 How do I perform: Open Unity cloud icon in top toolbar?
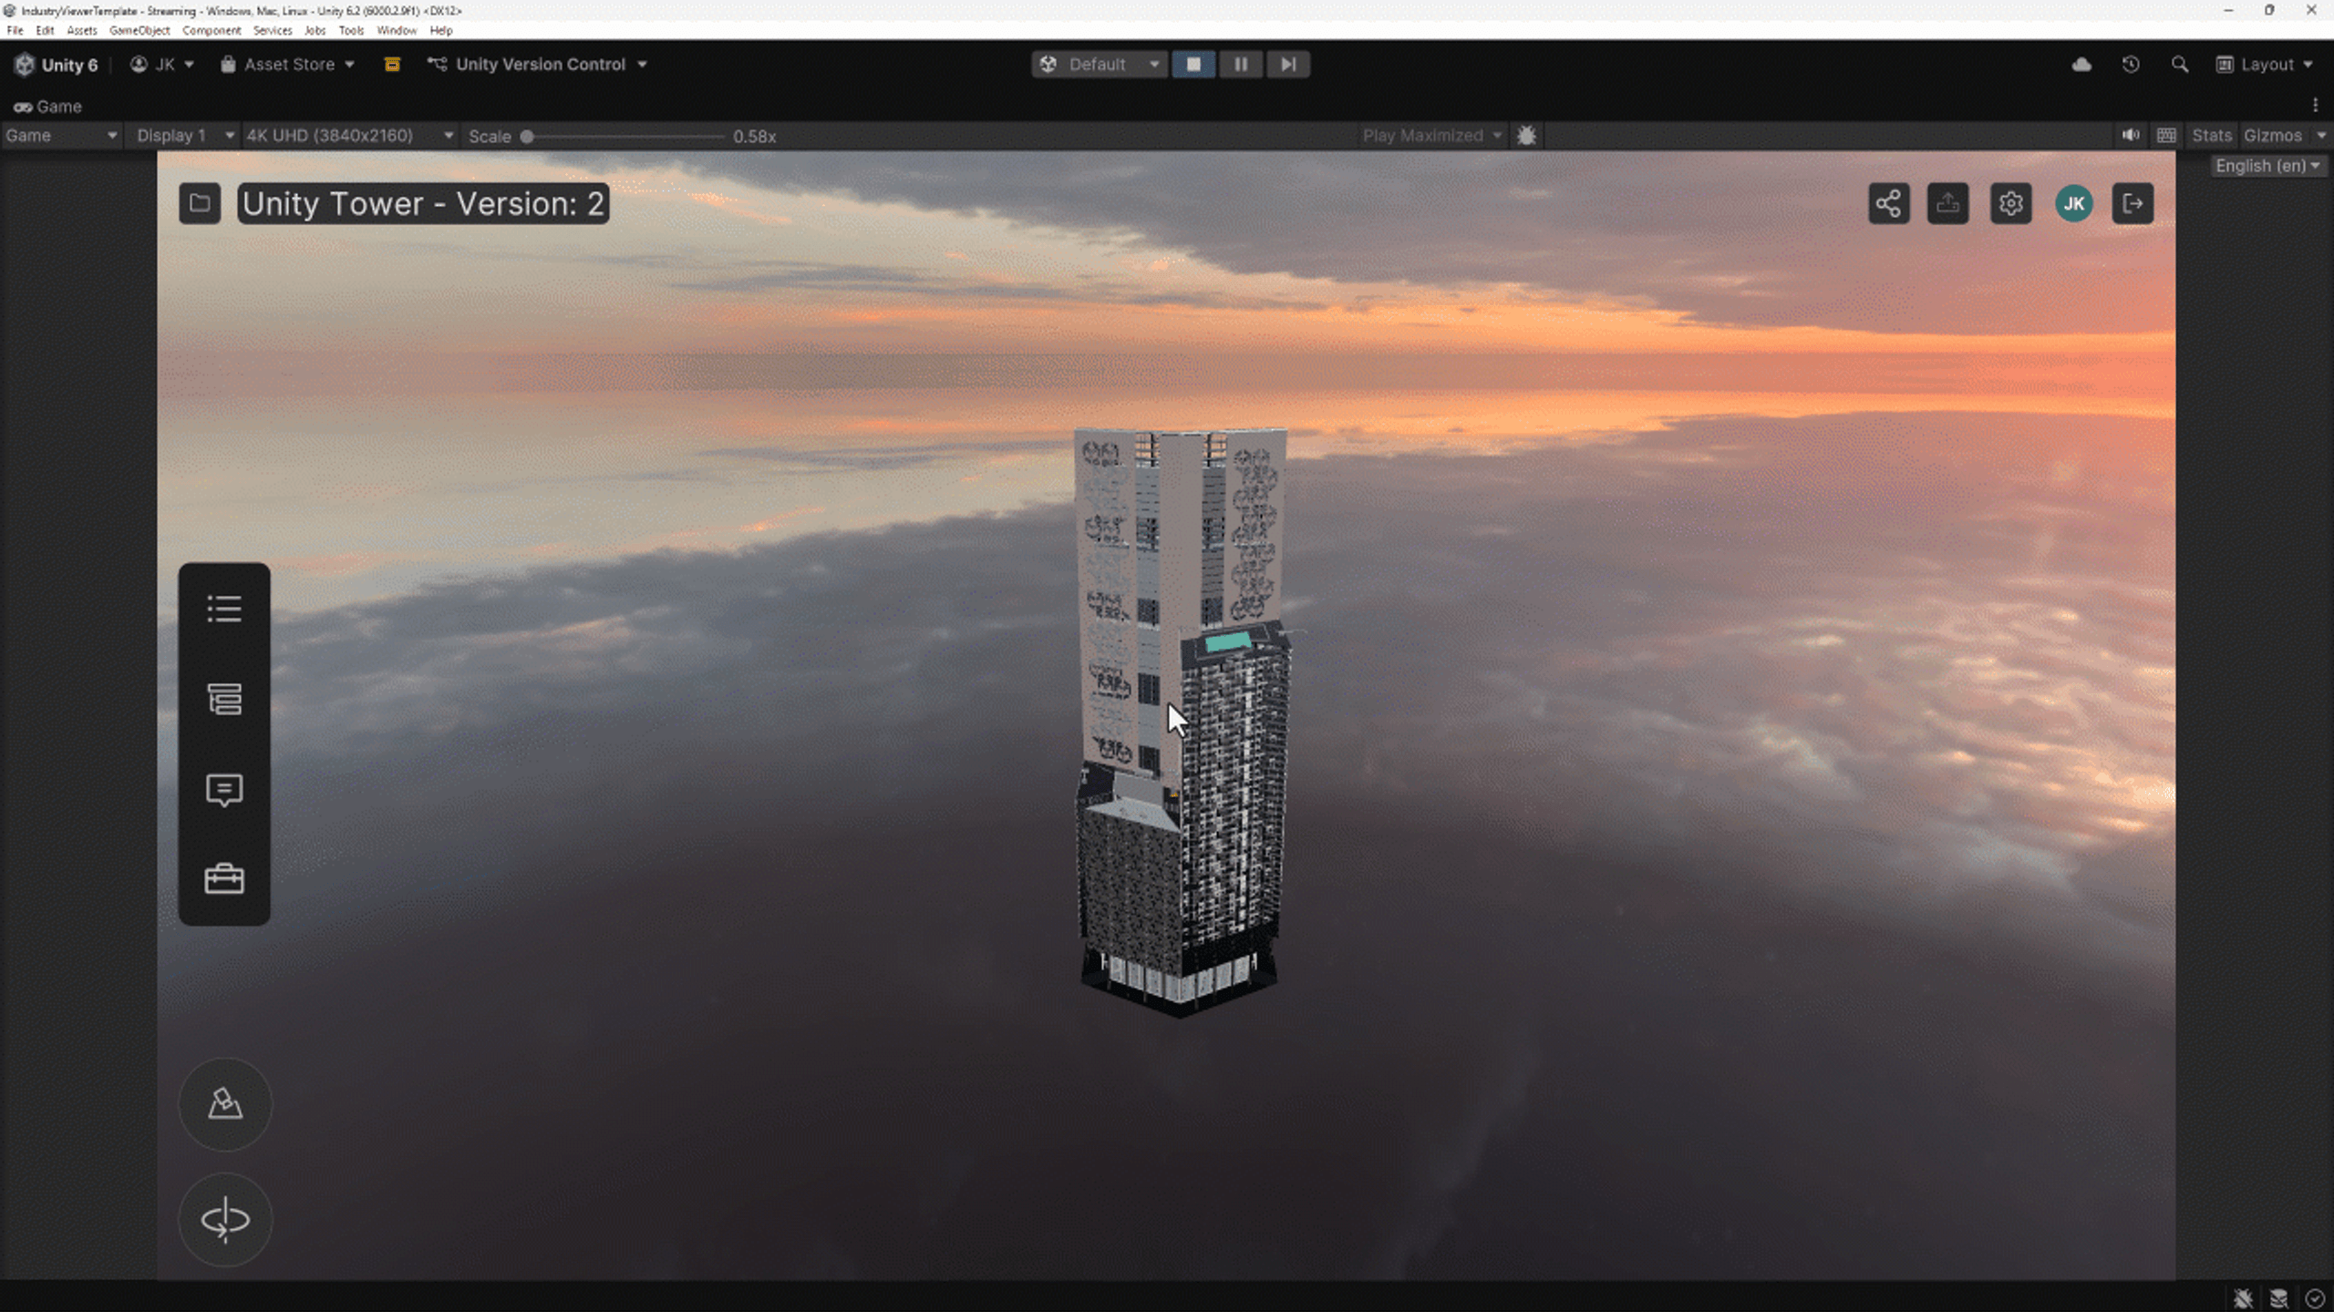pyautogui.click(x=2081, y=65)
